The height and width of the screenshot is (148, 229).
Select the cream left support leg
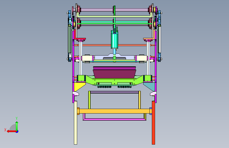click(76, 123)
